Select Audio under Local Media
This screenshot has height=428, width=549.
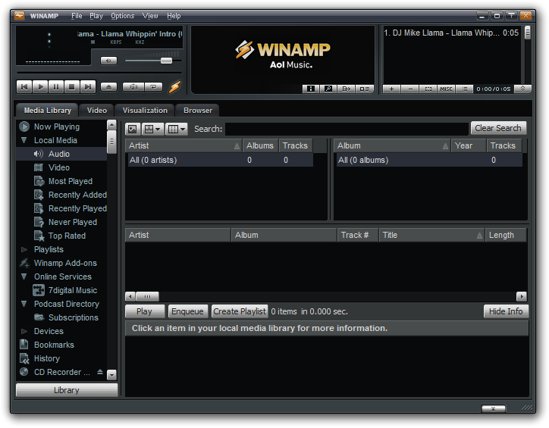pos(59,154)
